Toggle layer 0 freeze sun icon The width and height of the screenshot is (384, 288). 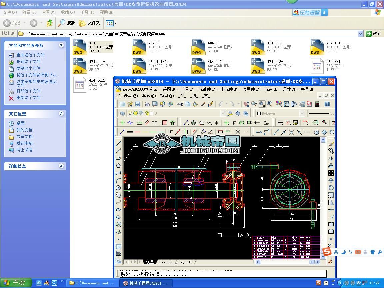pyautogui.click(x=135, y=113)
